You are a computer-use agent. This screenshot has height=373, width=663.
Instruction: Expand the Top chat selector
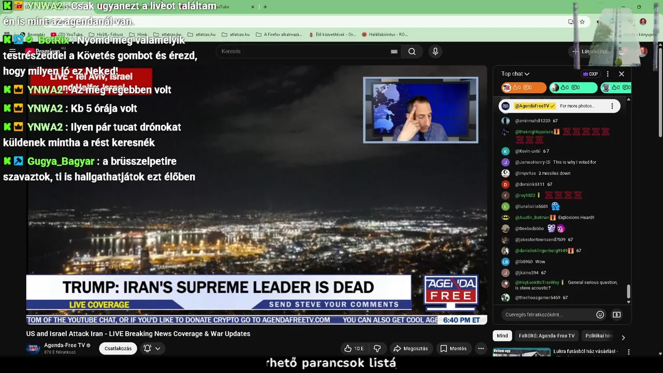click(515, 74)
